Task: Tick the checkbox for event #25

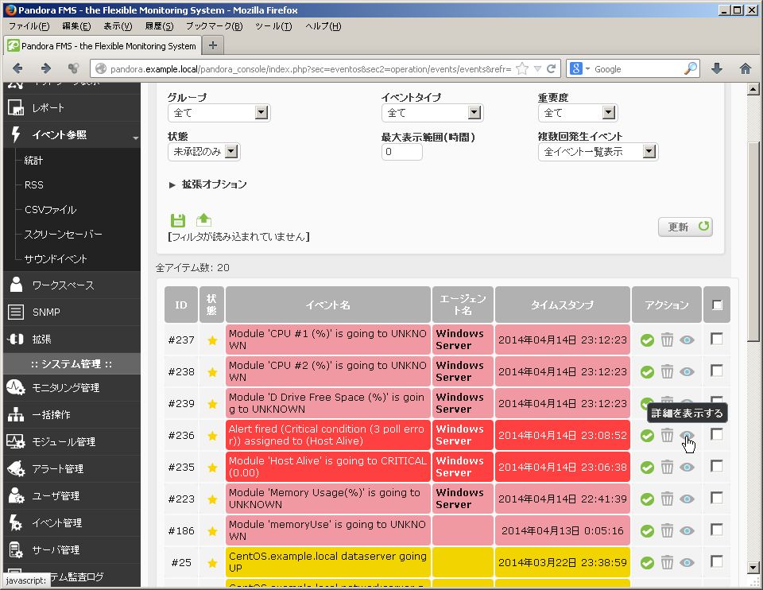Action: point(717,561)
